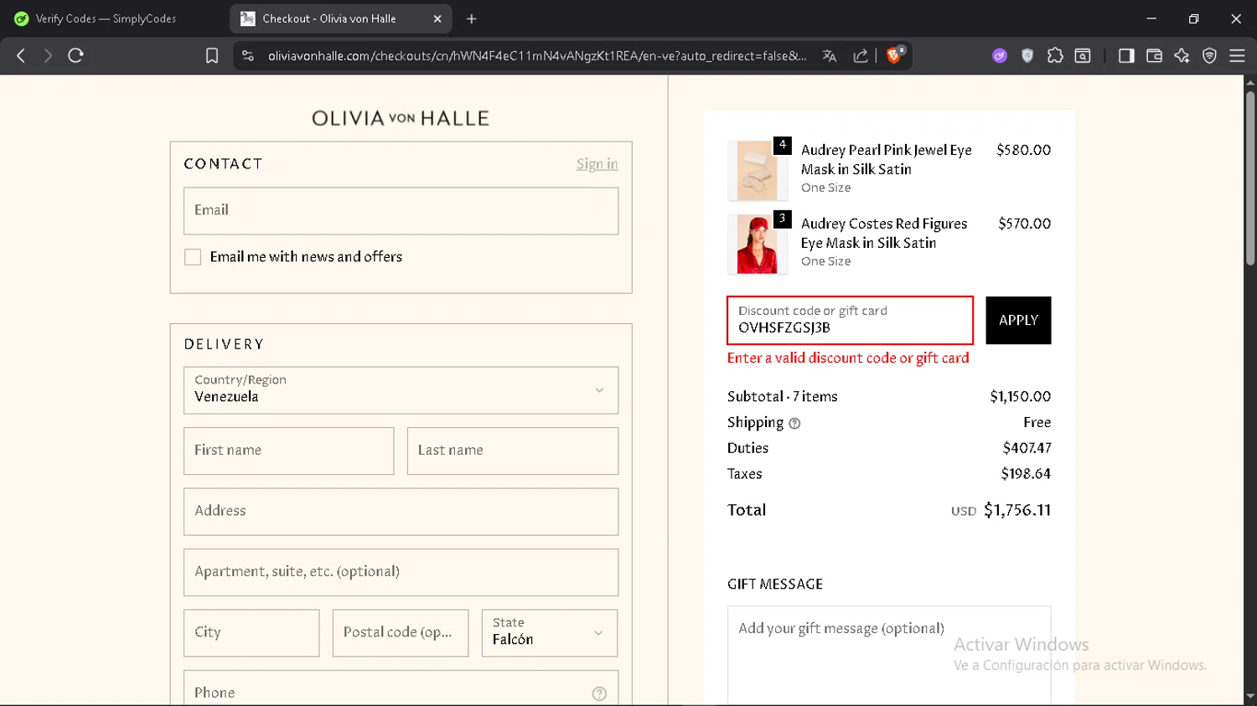The image size is (1257, 706).
Task: Open the browser hamburger menu
Action: click(x=1237, y=55)
